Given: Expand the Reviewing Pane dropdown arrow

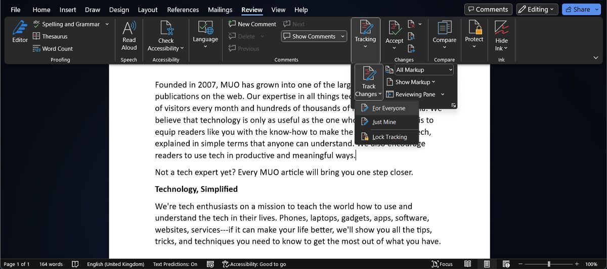Looking at the screenshot, I should (x=443, y=94).
